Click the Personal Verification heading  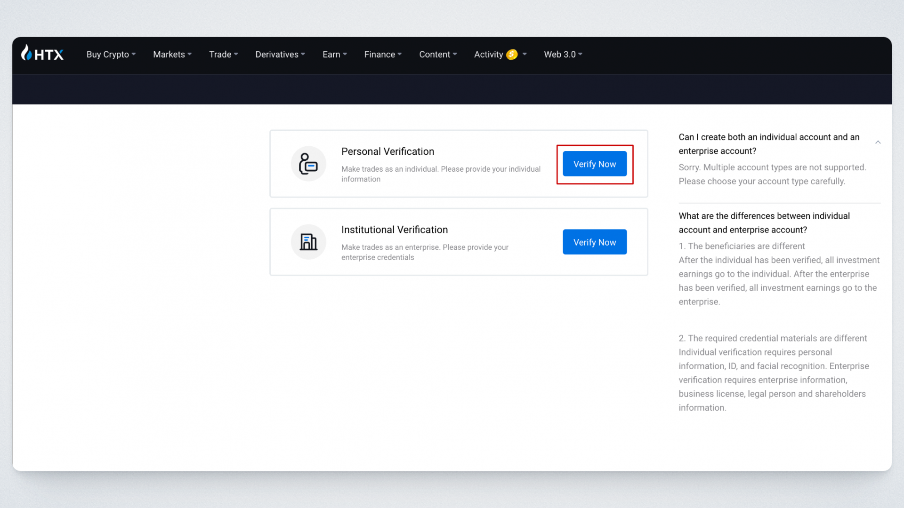[x=387, y=151]
